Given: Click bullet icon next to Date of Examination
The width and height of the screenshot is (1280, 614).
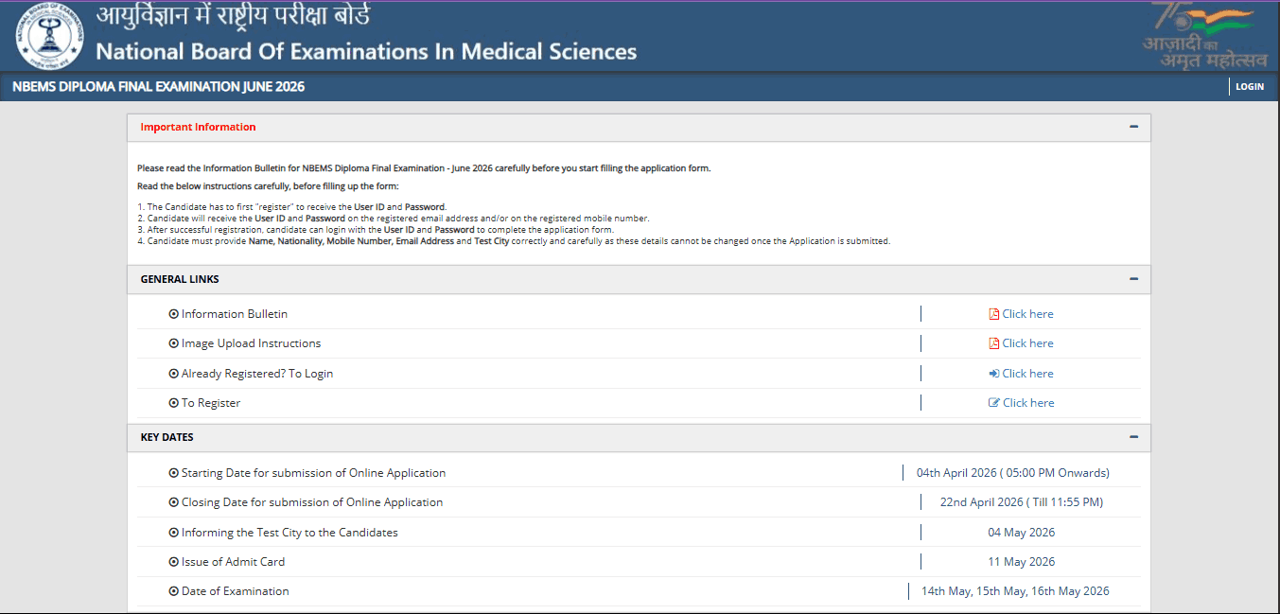Looking at the screenshot, I should [x=173, y=591].
